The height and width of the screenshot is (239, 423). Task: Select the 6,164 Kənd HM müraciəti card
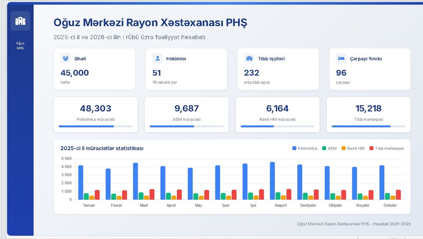(278, 115)
